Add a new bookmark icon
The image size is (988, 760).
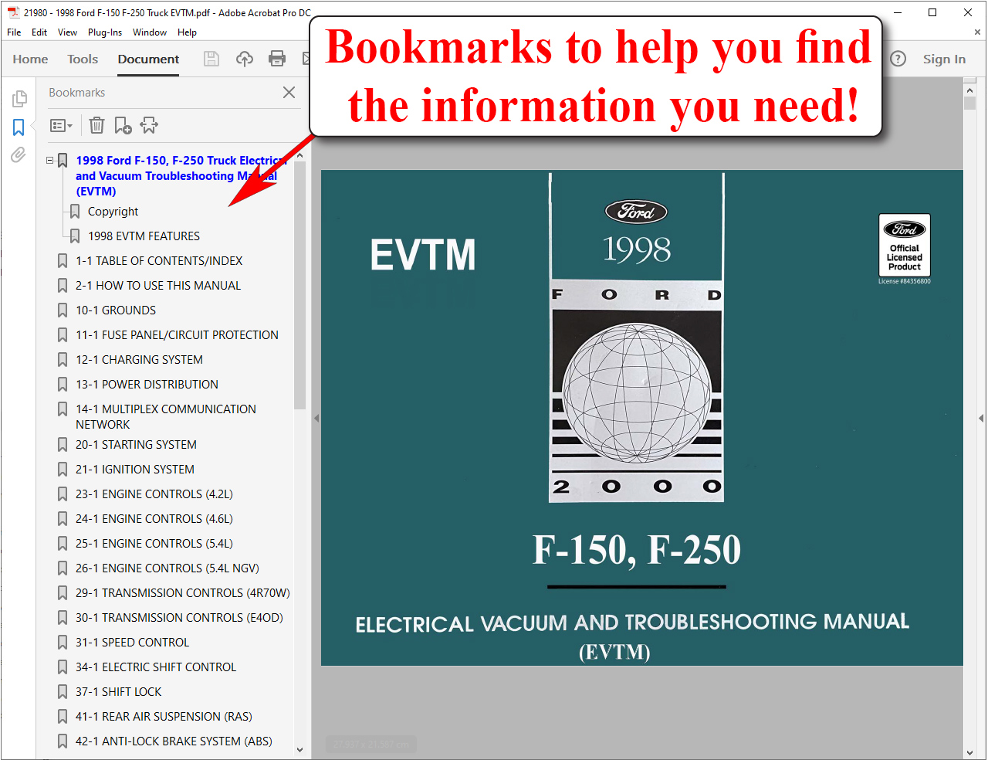point(123,125)
